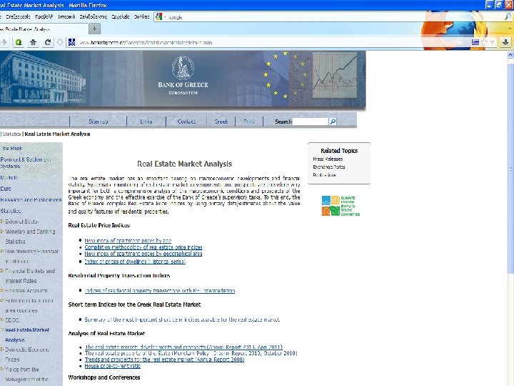Viewport: 514px width, 386px height.
Task: Go to the browser Home page icon
Action: pyautogui.click(x=33, y=42)
